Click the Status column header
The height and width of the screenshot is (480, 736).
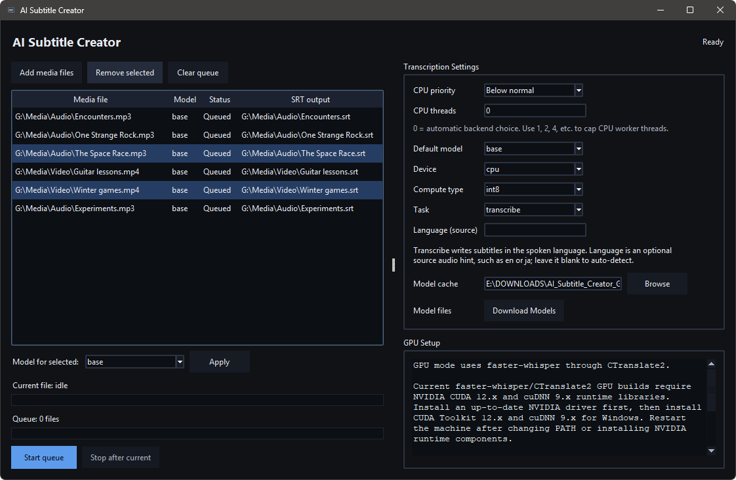click(x=220, y=100)
